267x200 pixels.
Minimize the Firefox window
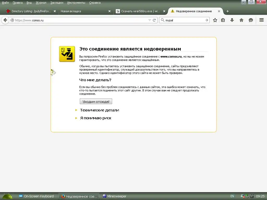click(x=244, y=2)
